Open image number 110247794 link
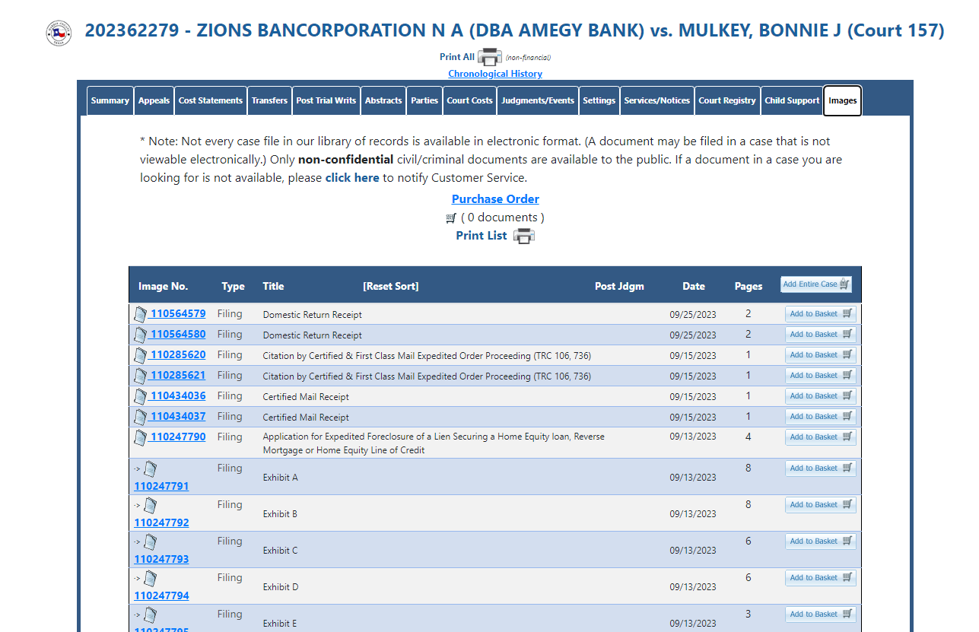The width and height of the screenshot is (979, 632). 161,595
